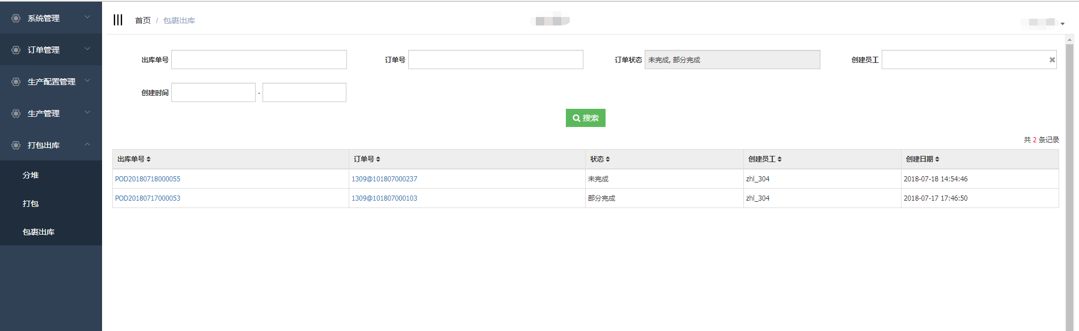The width and height of the screenshot is (1079, 331).
Task: Sort by 创建员工 column arrows
Action: [x=780, y=159]
